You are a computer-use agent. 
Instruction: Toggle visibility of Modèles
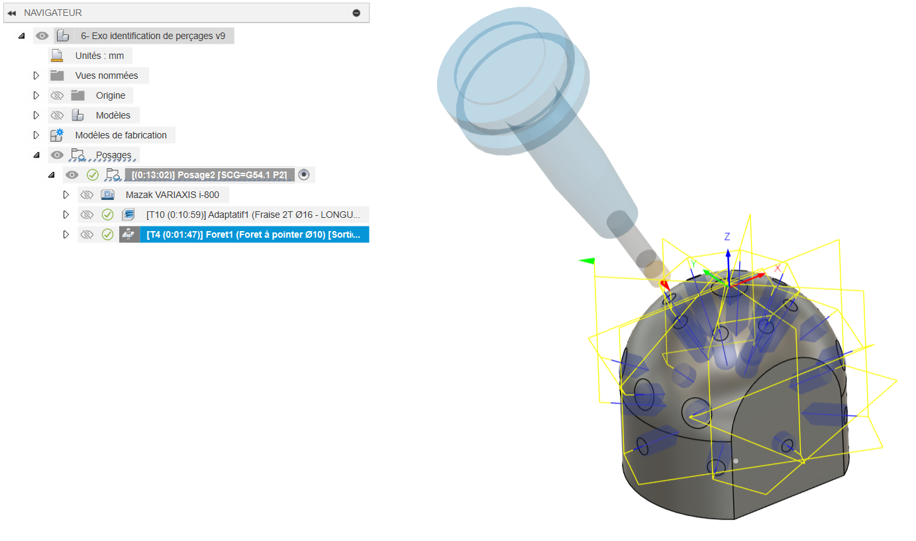tap(57, 115)
